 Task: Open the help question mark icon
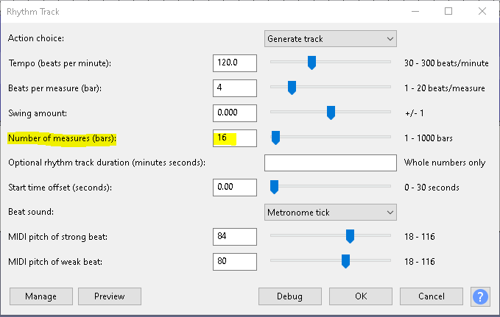point(480,296)
